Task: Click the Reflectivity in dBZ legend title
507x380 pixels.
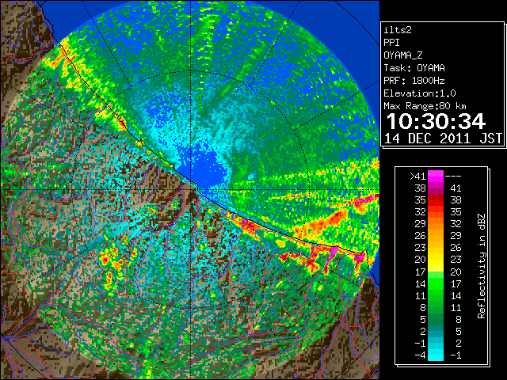Action: coord(481,266)
